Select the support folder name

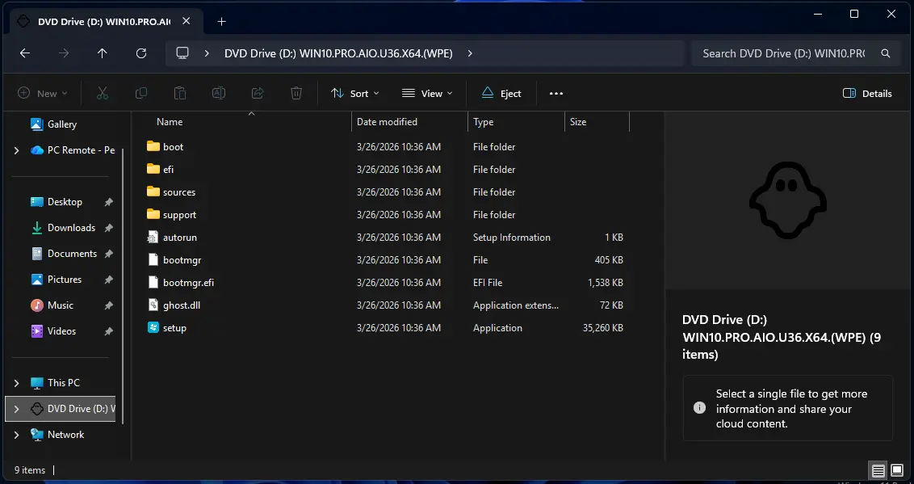(179, 215)
